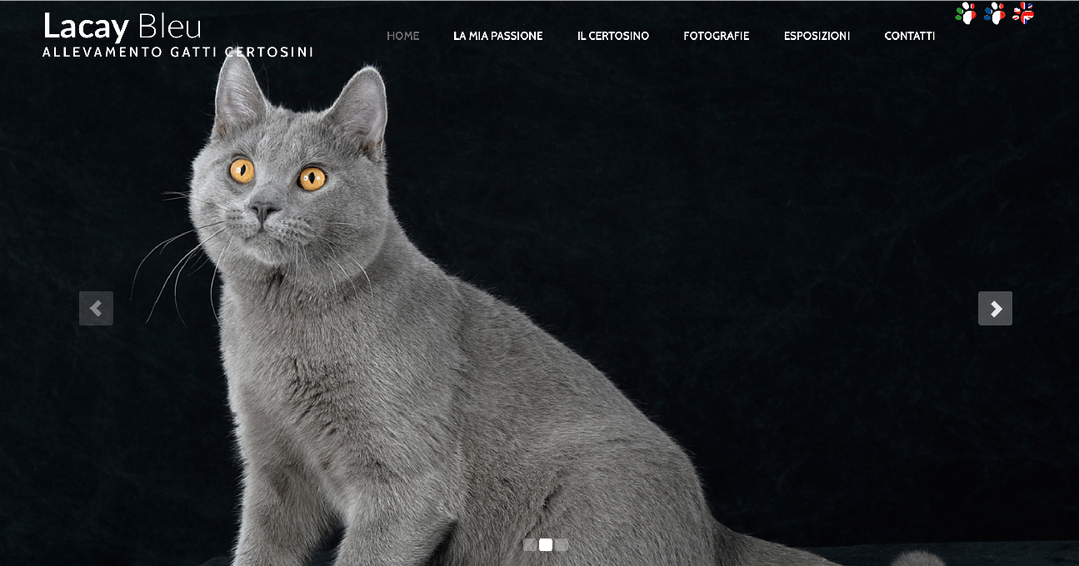Open the LA MIA PASSIONE page
Viewport: 1079px width, 566px height.
[x=498, y=36]
